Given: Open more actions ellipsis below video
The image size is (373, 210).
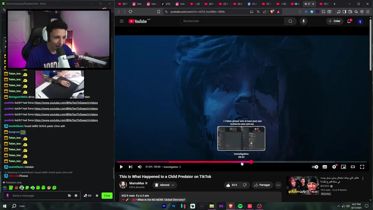Looking at the screenshot, I should point(278,185).
